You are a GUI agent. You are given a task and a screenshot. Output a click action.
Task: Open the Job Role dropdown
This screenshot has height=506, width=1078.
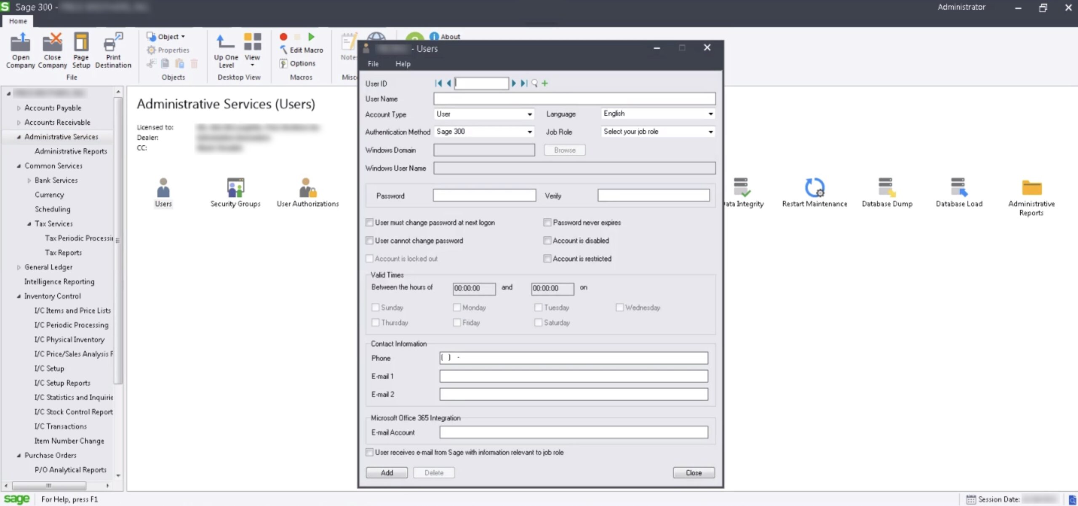point(710,132)
